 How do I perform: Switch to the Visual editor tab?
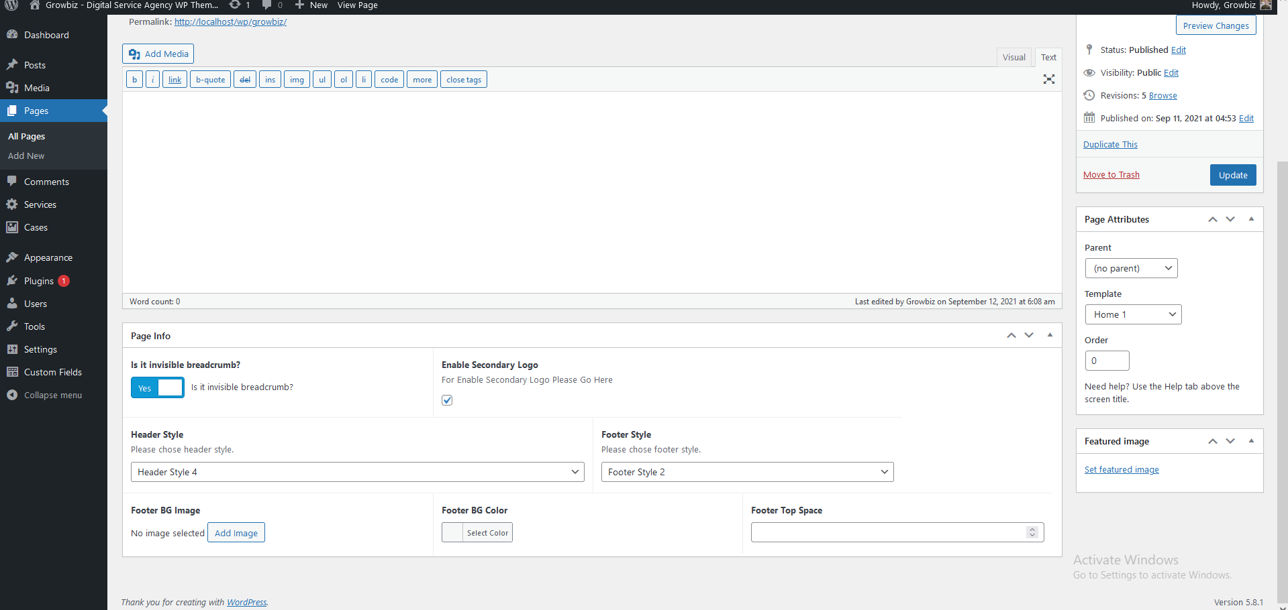point(1013,57)
